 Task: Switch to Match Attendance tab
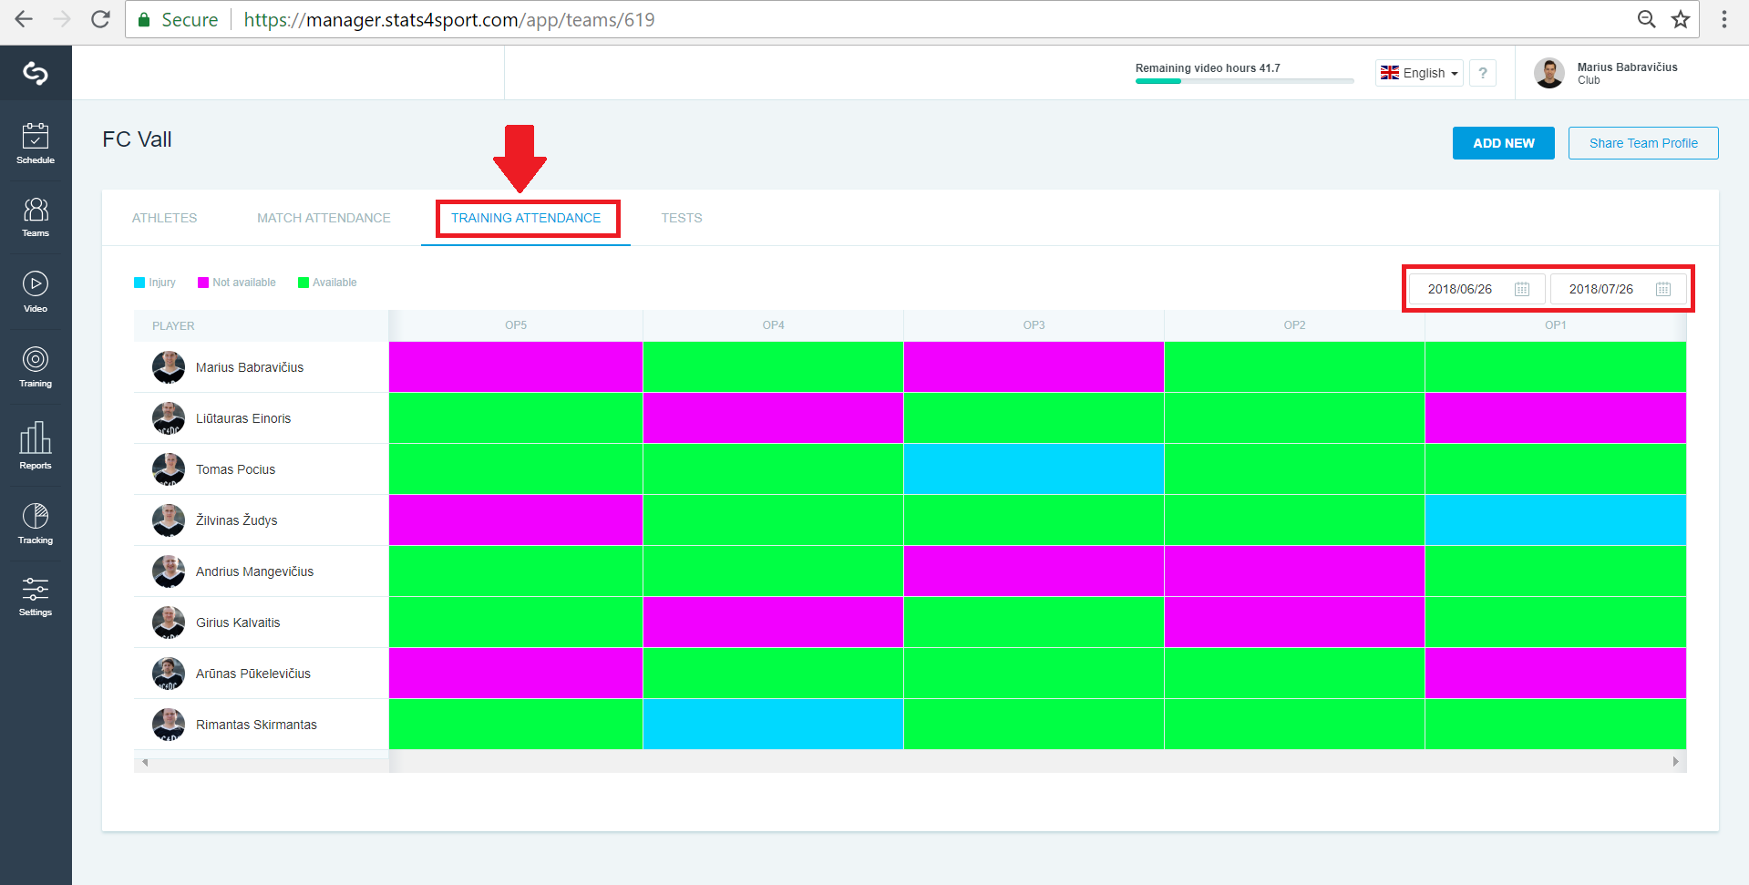(324, 218)
